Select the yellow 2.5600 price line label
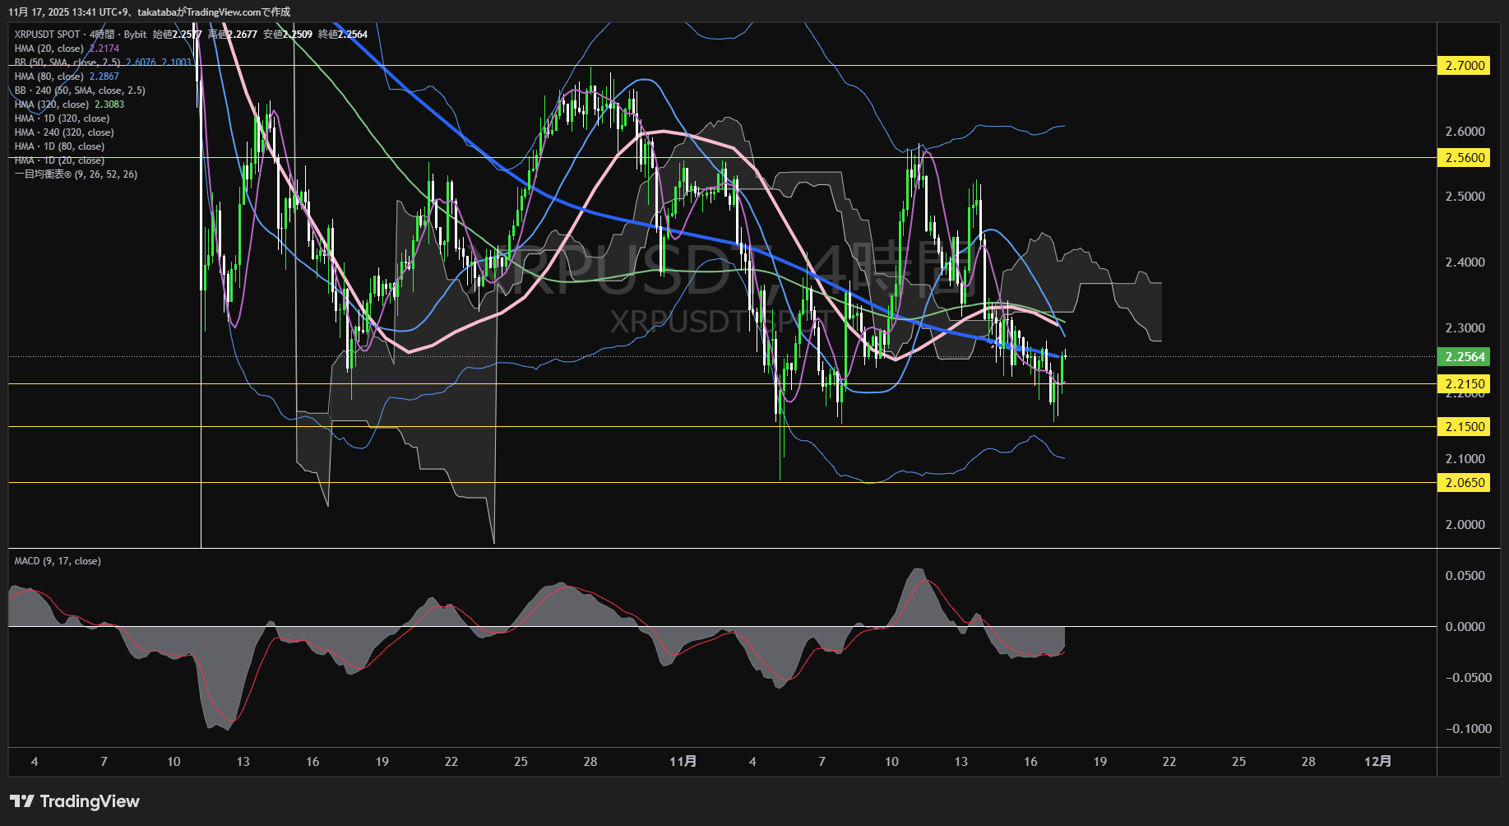The image size is (1509, 826). pyautogui.click(x=1464, y=158)
